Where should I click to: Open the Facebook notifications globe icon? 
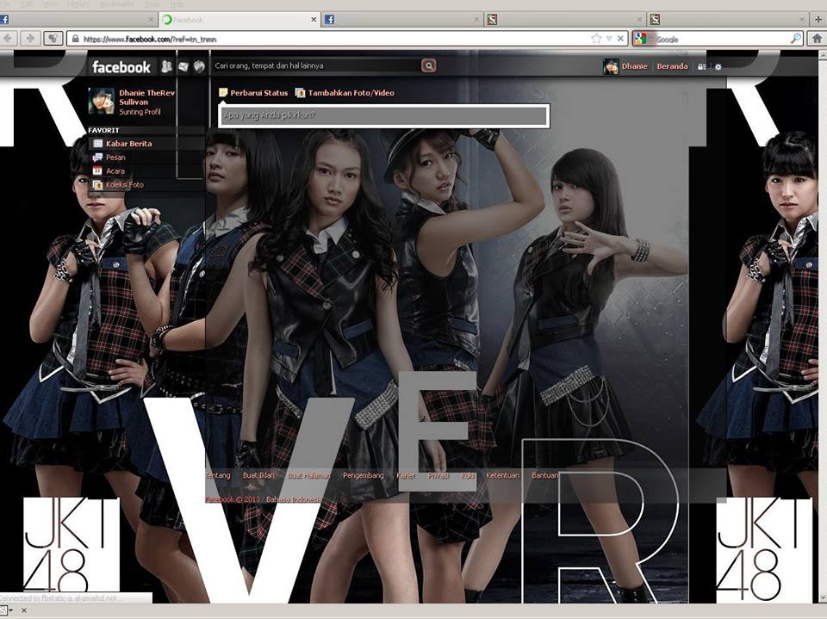(198, 65)
